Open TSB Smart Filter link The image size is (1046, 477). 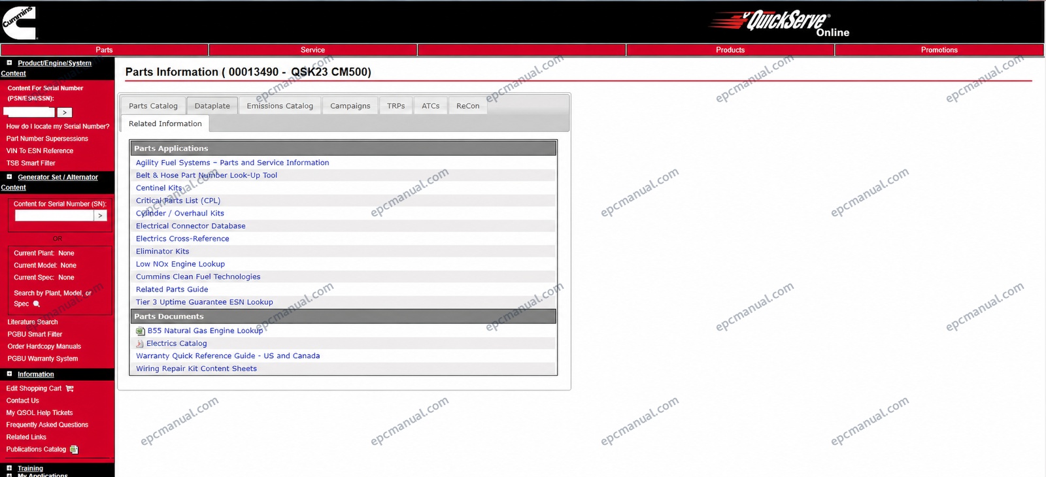tap(31, 163)
